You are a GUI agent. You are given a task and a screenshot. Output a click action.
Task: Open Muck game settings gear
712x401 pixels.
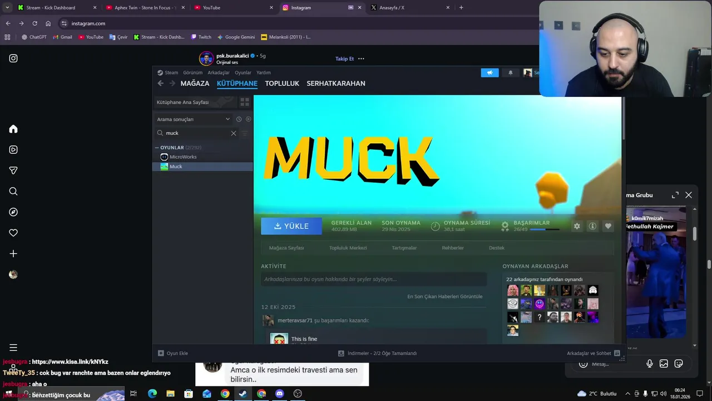(577, 226)
